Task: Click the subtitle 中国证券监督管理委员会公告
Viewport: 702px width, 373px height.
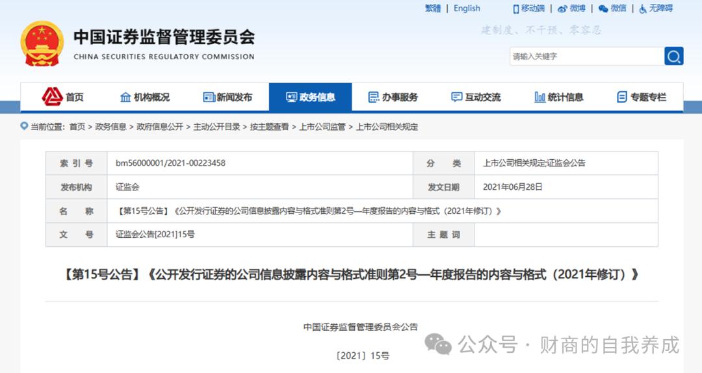Action: point(360,327)
